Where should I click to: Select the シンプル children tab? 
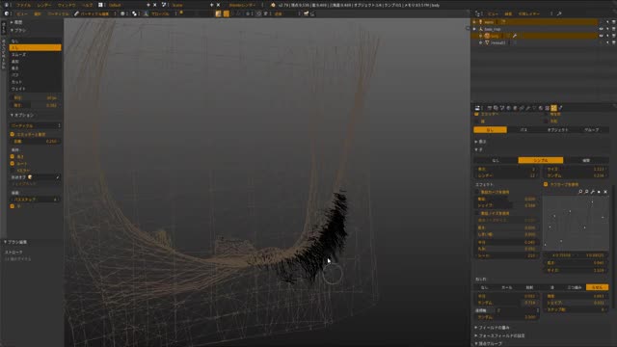[540, 160]
